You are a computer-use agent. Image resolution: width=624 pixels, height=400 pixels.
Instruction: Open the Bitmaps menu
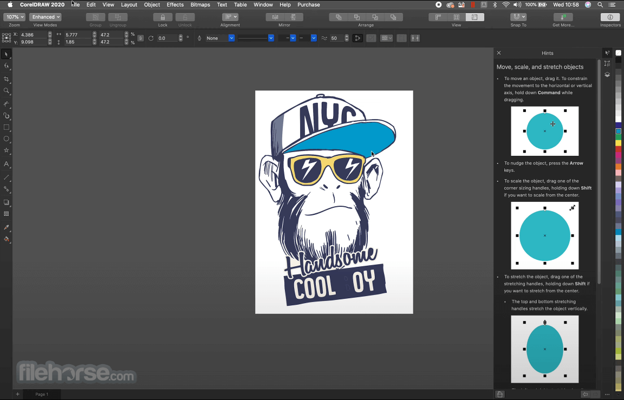click(200, 5)
